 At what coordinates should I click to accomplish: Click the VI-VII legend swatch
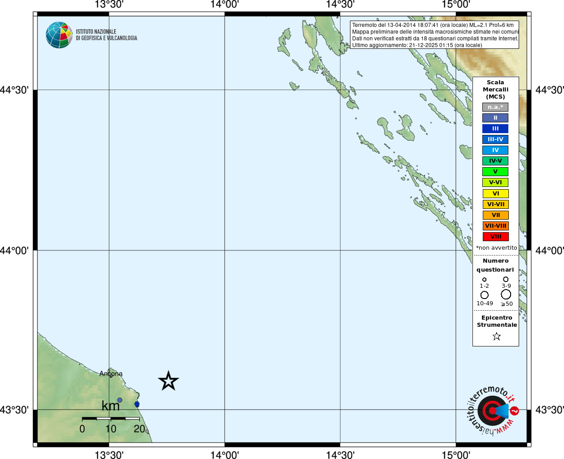tap(496, 204)
